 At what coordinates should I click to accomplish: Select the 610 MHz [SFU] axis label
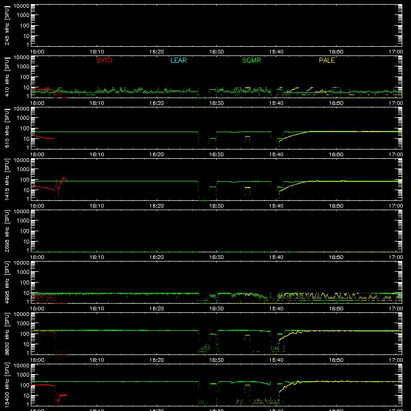(7, 128)
